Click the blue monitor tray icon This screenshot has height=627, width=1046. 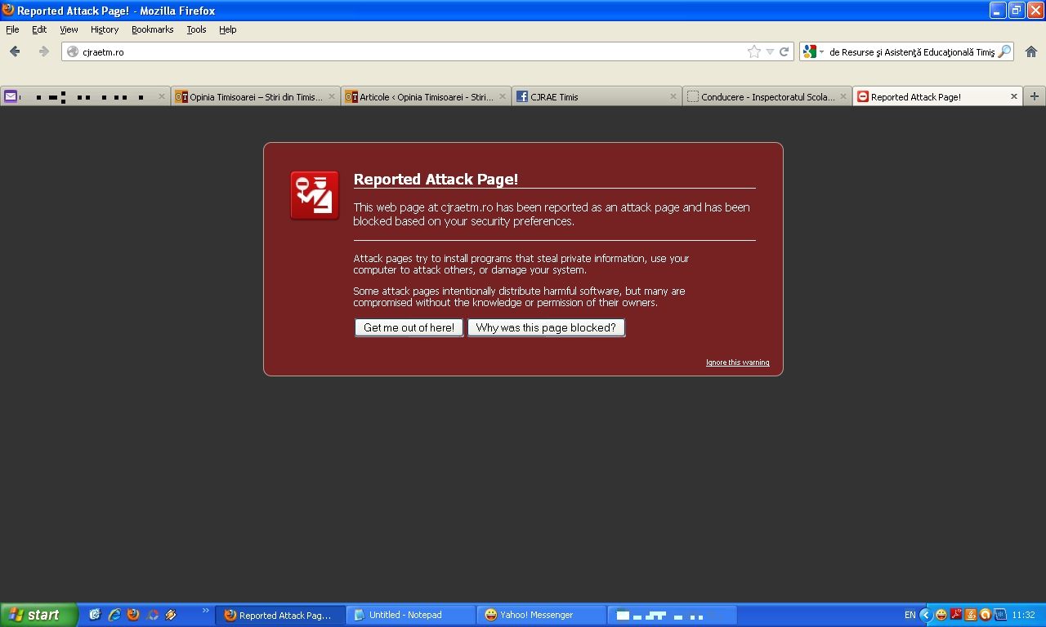(999, 615)
